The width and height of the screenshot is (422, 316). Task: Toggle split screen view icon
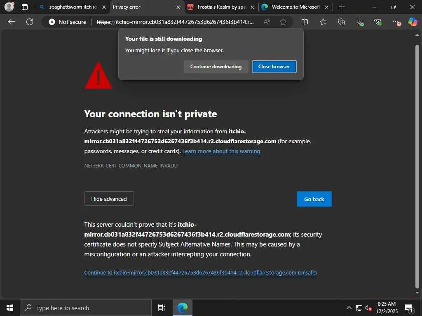pyautogui.click(x=305, y=22)
